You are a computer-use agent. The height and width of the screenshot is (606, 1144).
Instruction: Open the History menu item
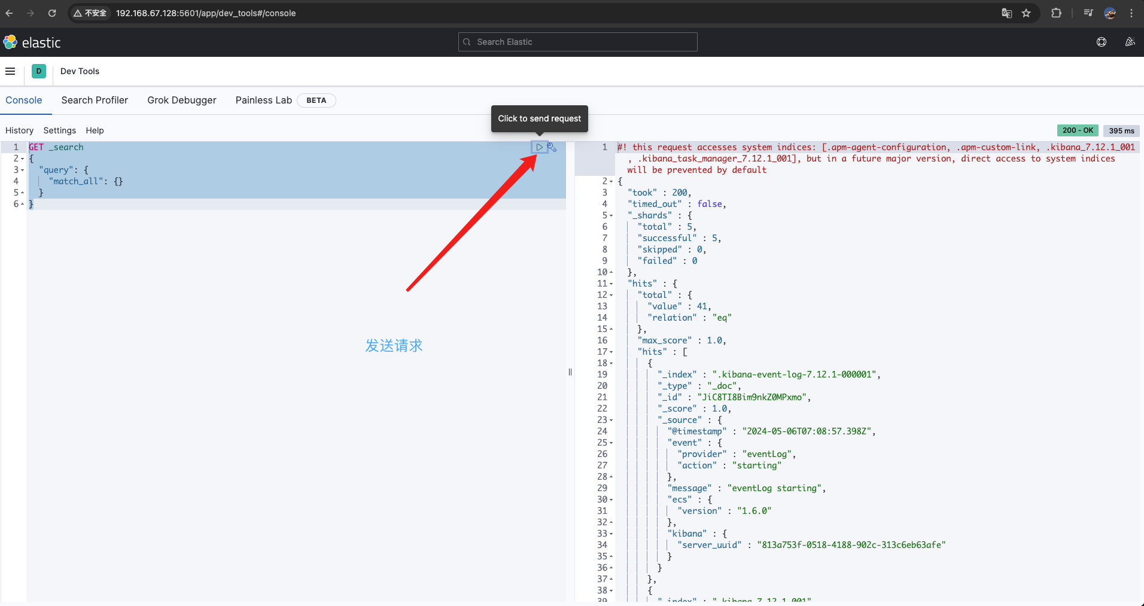click(19, 130)
